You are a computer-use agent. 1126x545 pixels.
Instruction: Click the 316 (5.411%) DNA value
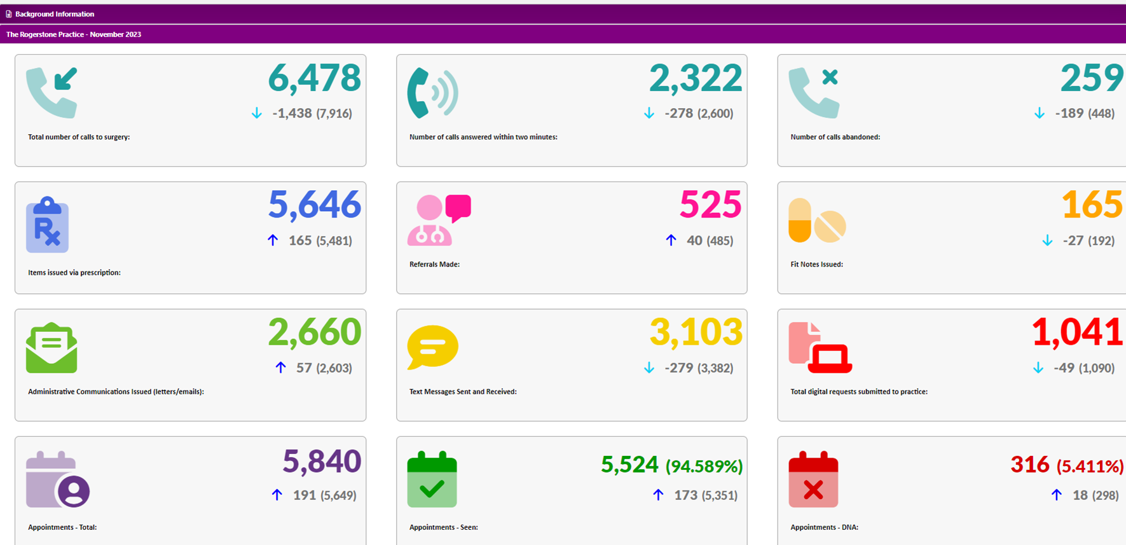[1067, 465]
